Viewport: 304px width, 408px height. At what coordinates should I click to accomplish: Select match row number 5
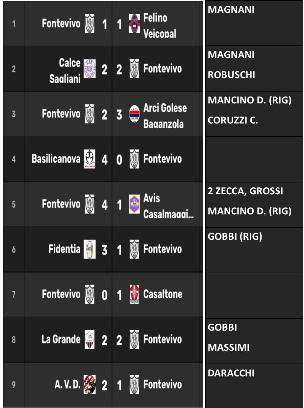point(103,204)
